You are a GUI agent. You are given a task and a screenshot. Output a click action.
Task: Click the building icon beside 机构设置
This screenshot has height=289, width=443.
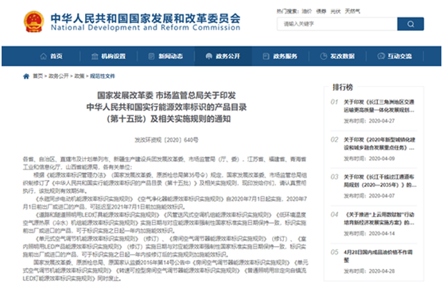click(x=95, y=57)
